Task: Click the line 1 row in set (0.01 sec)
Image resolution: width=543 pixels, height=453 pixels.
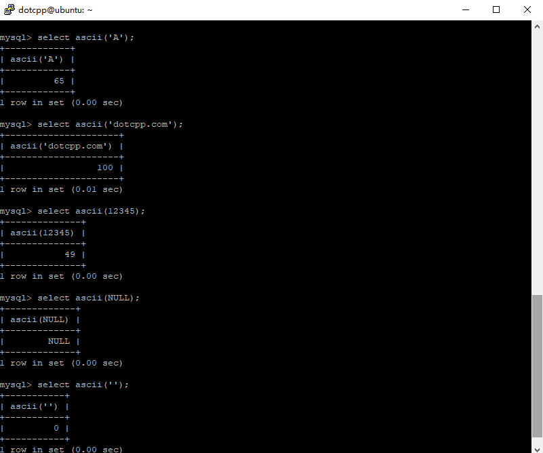Action: tap(61, 189)
